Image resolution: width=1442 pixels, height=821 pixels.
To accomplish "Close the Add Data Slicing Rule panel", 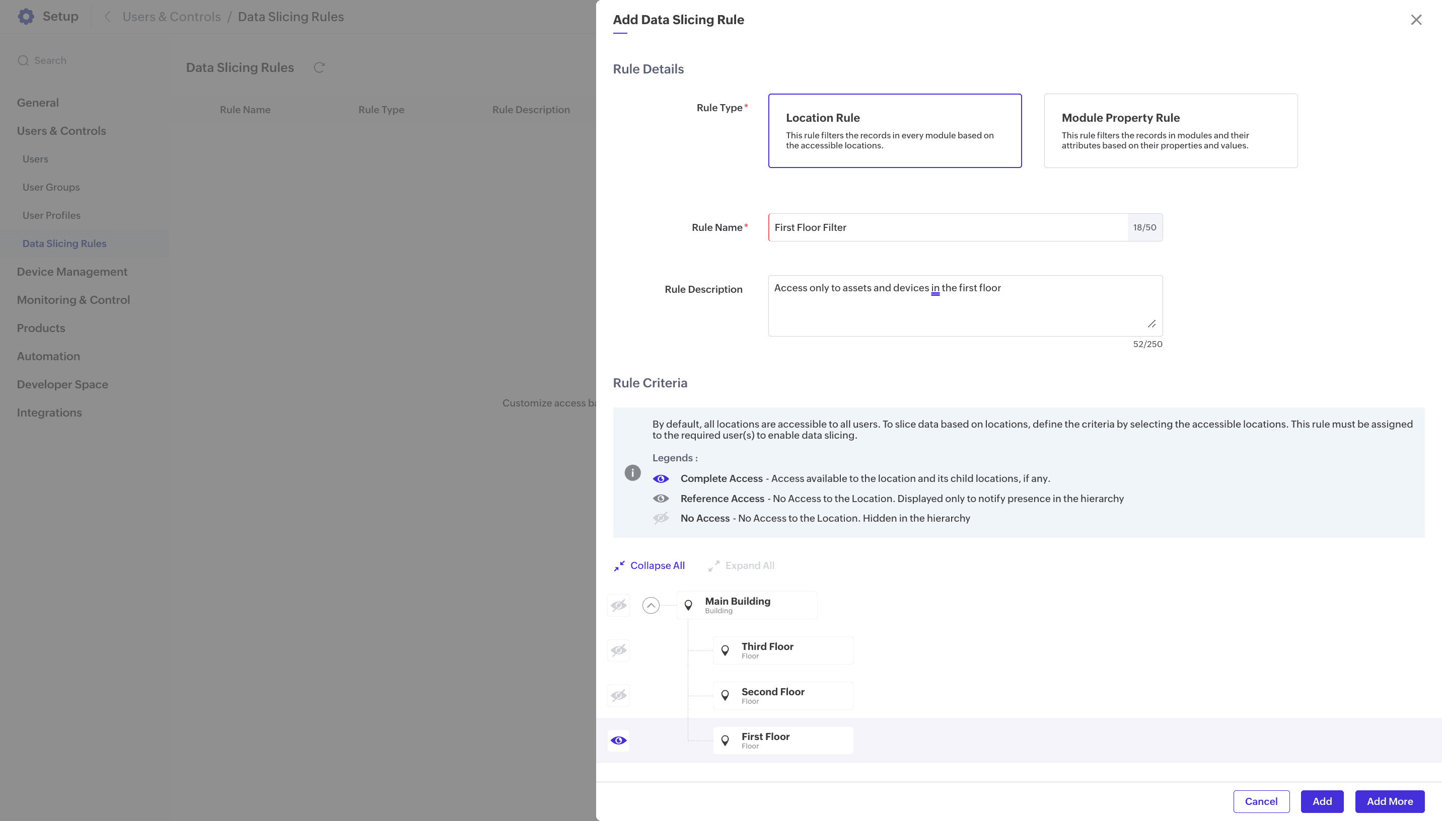I will pos(1415,20).
